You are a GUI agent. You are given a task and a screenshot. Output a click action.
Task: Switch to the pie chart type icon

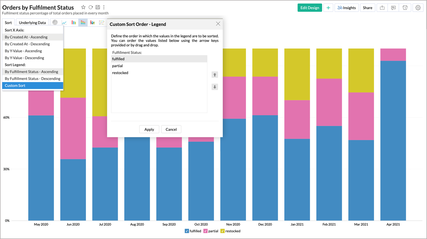click(55, 23)
